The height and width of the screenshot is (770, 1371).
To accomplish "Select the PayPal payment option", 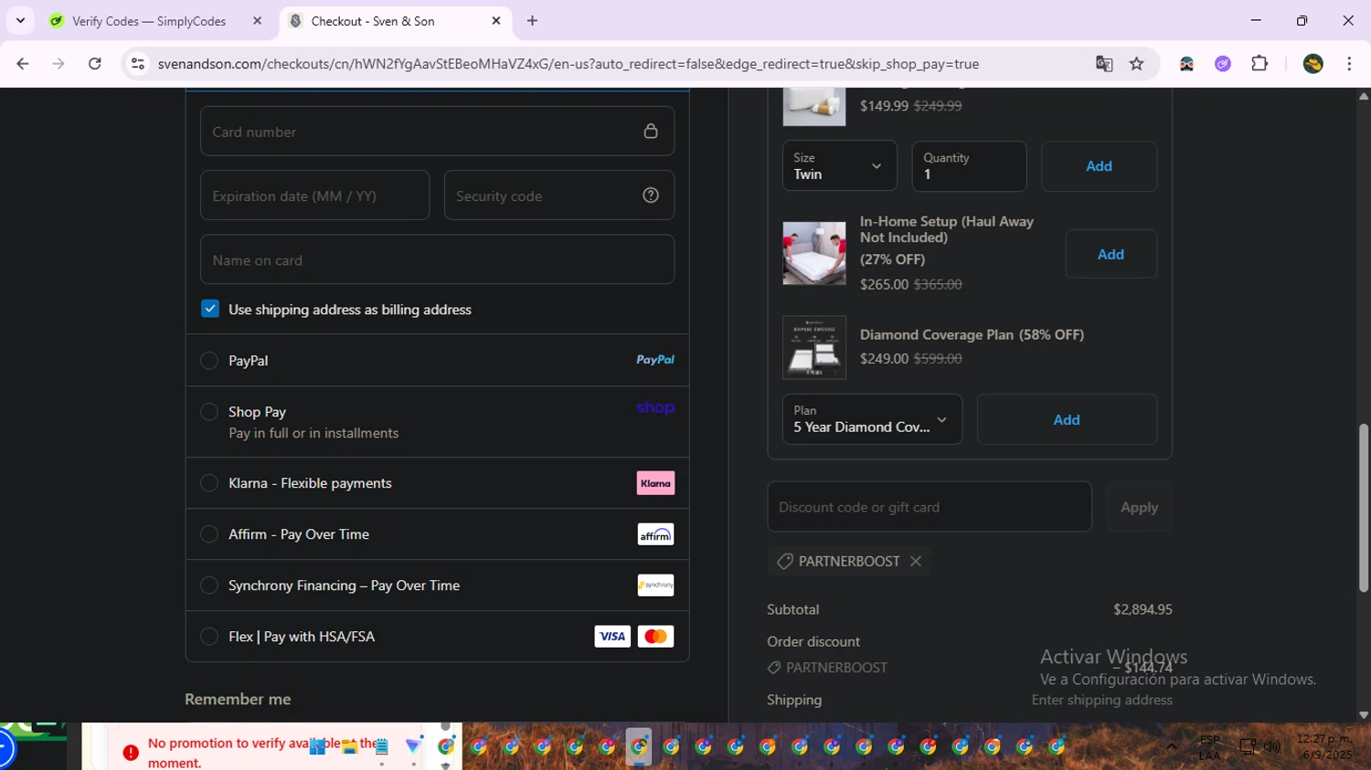I will pyautogui.click(x=209, y=361).
